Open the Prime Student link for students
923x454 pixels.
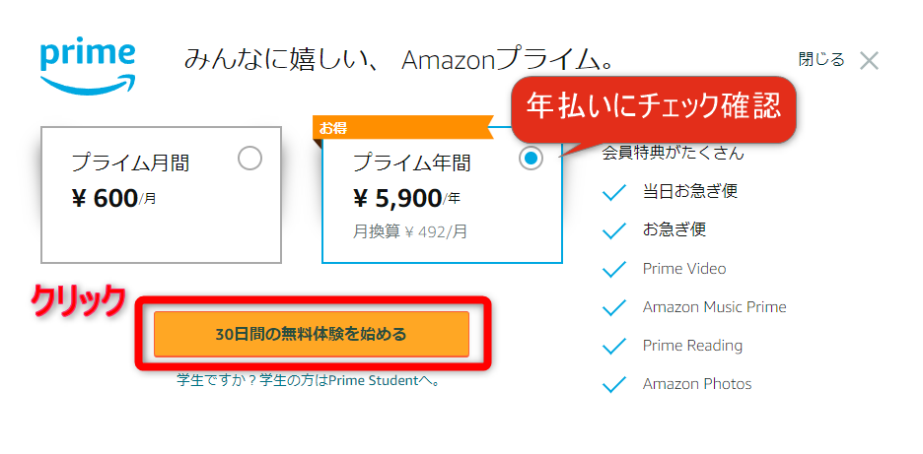(x=309, y=380)
